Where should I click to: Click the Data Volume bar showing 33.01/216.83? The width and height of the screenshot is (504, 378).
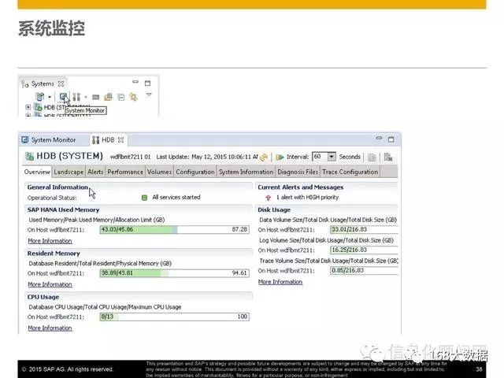tap(364, 229)
